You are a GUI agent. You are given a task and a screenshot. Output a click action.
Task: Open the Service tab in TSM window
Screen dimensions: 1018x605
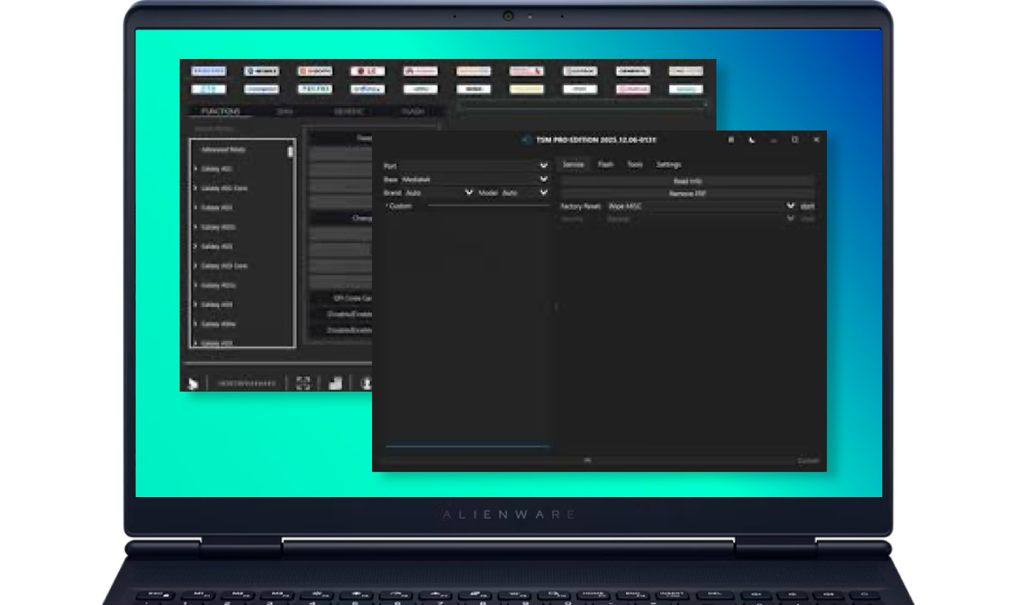[573, 165]
